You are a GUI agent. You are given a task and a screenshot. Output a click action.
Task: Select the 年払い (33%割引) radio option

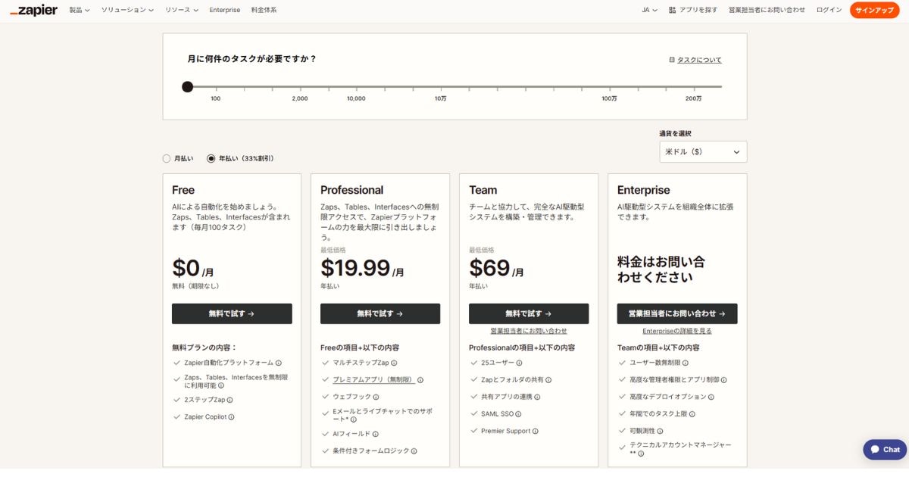click(x=211, y=159)
